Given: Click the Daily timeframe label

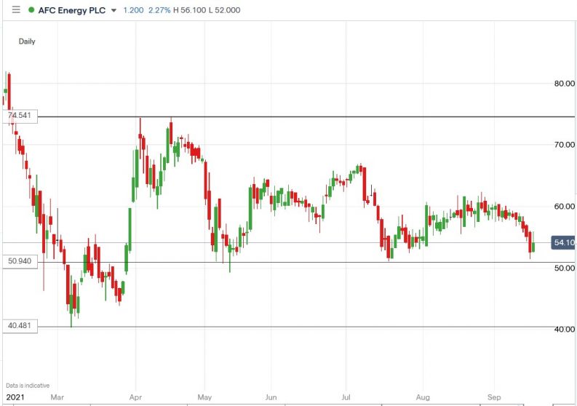Looking at the screenshot, I should tap(27, 41).
